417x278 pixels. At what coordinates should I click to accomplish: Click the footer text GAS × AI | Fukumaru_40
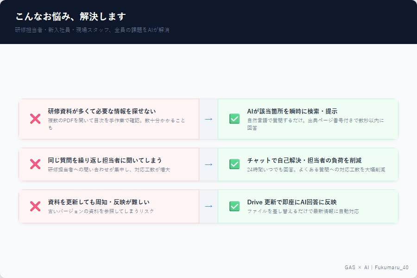pyautogui.click(x=377, y=267)
